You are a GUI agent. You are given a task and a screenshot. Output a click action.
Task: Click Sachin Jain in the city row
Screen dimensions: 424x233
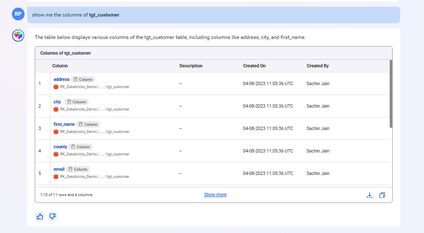318,106
